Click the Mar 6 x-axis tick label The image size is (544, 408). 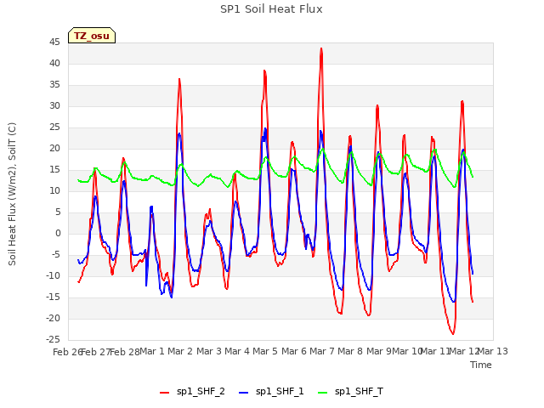(294, 351)
